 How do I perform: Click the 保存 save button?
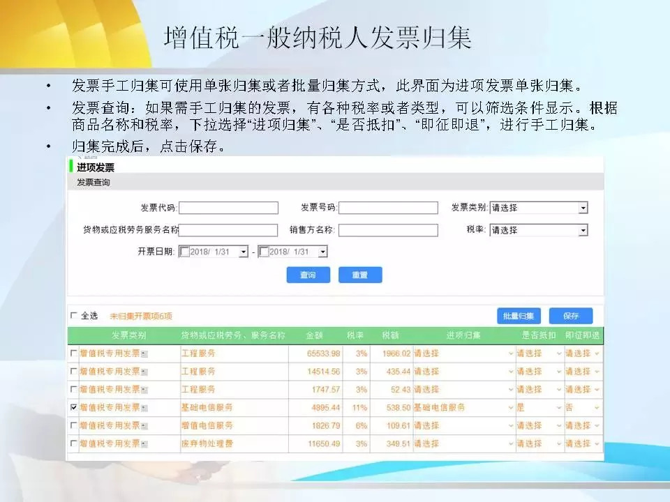(571, 316)
